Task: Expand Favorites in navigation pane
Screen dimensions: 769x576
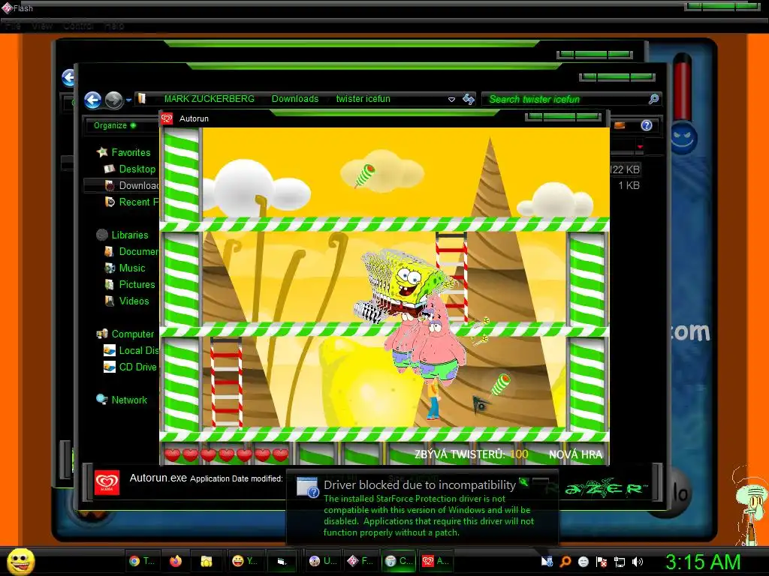Action: [131, 152]
